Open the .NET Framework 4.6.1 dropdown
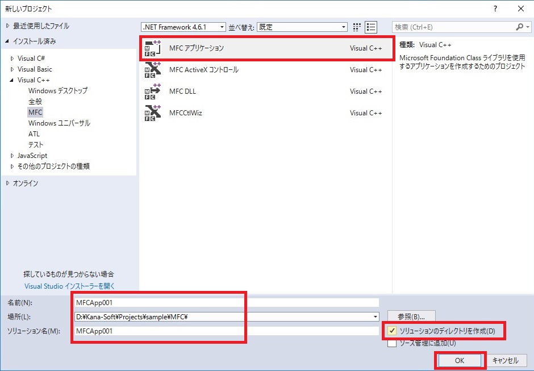 (183, 27)
